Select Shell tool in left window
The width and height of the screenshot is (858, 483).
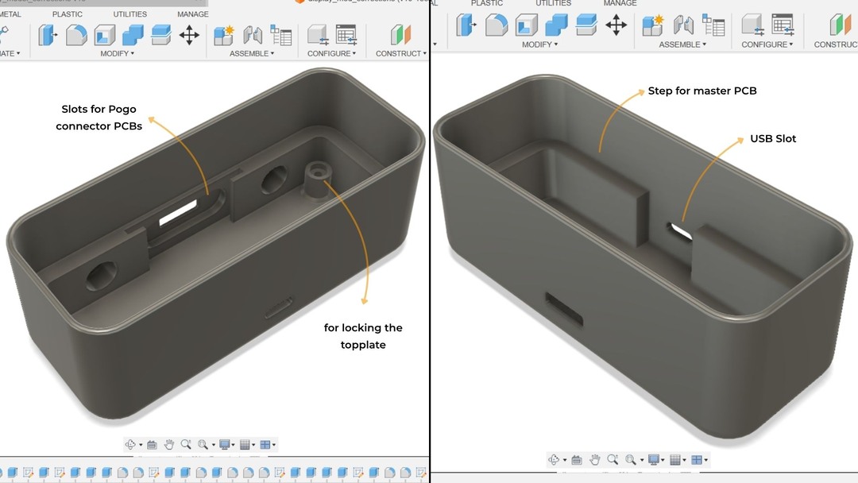(105, 35)
